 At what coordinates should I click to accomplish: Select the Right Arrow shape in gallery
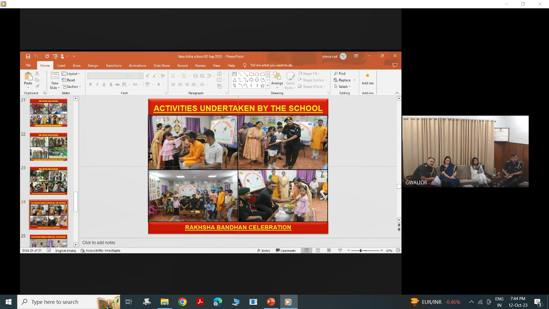click(251, 80)
